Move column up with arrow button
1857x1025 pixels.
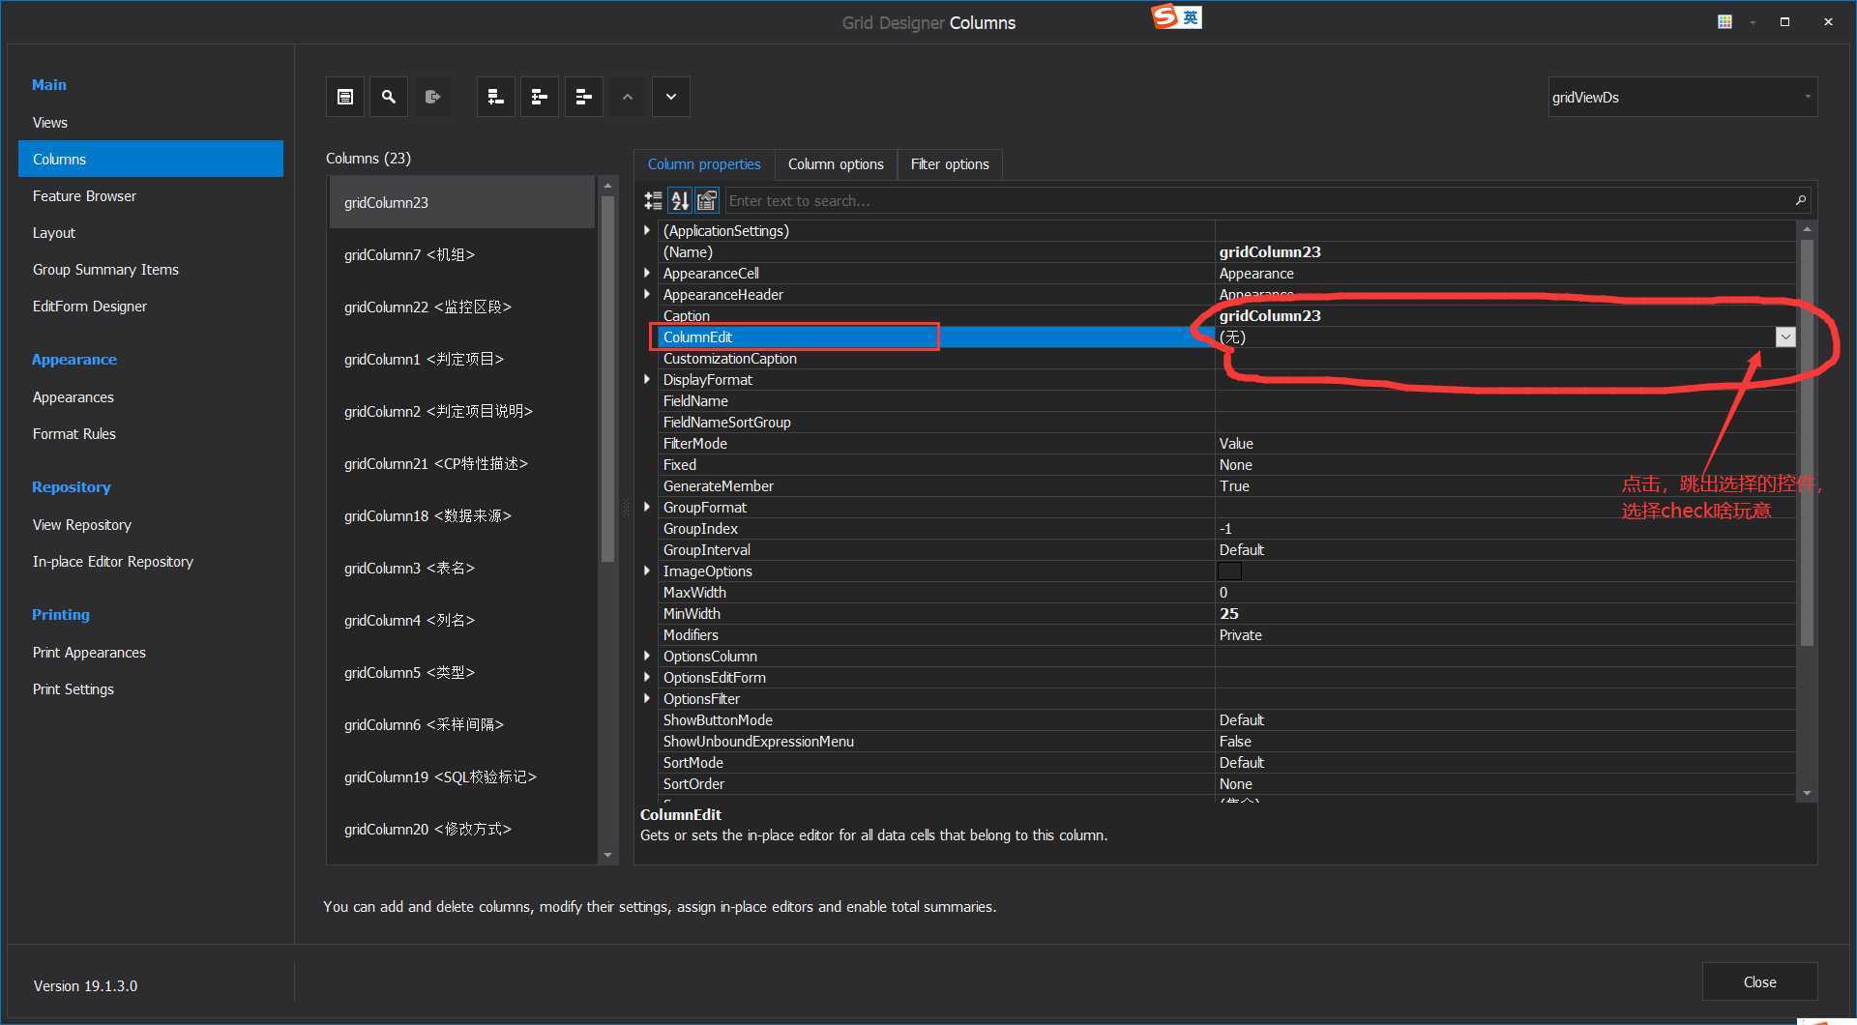[x=628, y=97]
